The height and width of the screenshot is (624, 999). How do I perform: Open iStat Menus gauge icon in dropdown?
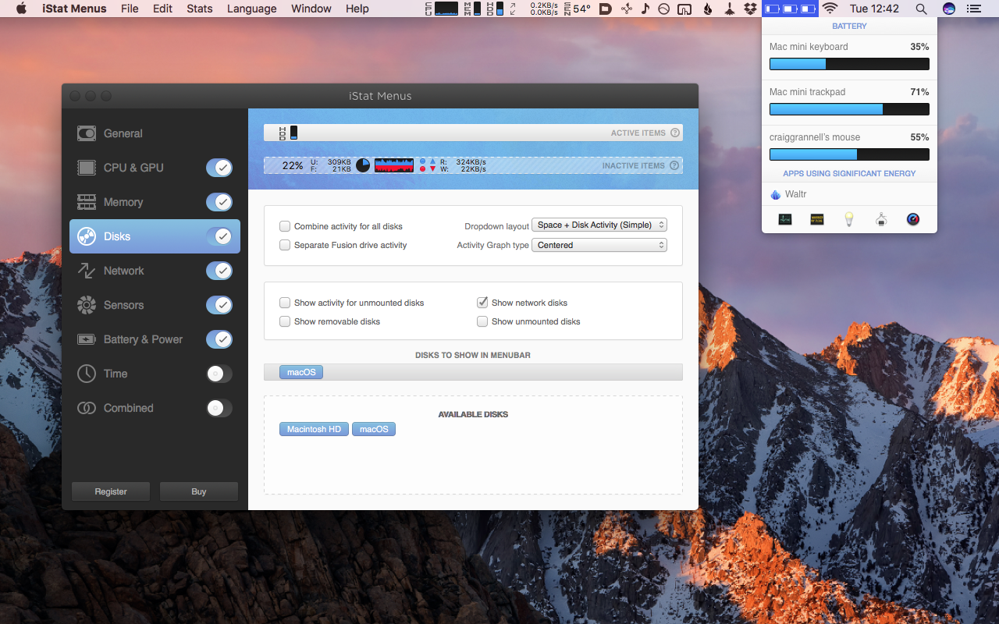coord(913,219)
